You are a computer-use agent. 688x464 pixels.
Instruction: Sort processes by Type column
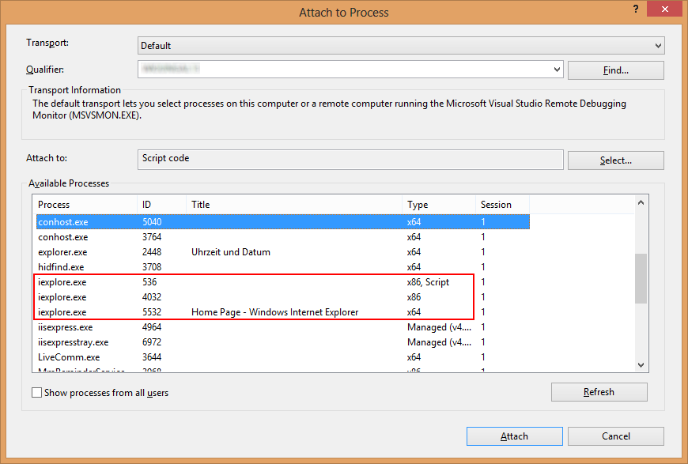[x=438, y=205]
